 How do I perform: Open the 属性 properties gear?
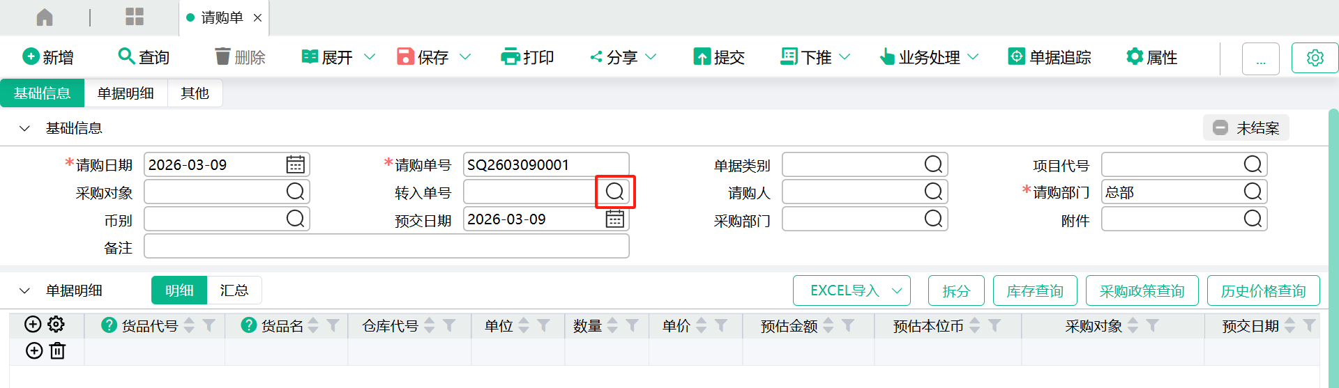coord(1135,56)
